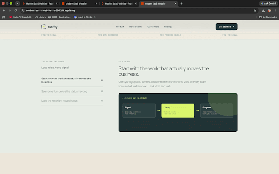
Task: Open the History bookmark
Action: [x=41, y=17]
